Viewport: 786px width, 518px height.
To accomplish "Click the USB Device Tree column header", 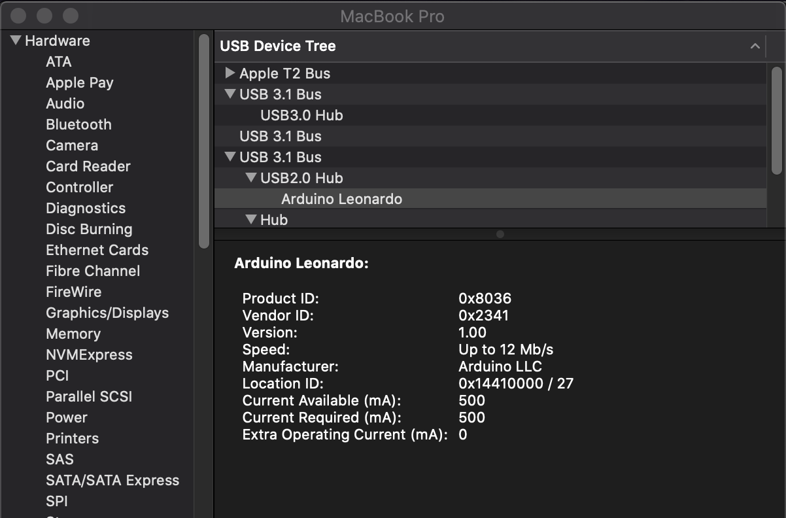I will (x=490, y=46).
